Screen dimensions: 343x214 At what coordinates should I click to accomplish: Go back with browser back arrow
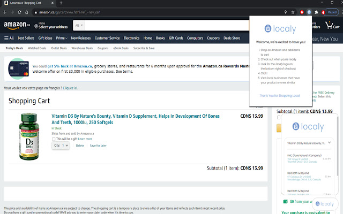tap(5, 12)
